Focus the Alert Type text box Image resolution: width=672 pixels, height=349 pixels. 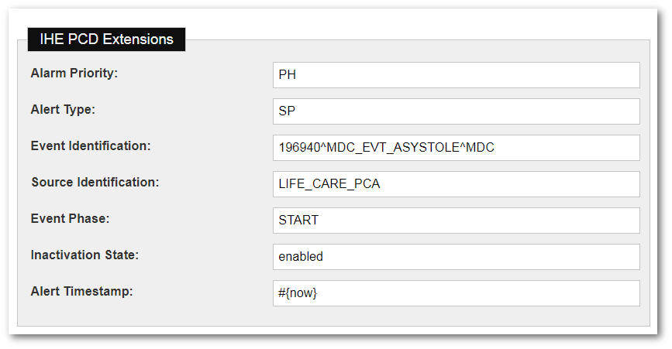click(456, 111)
